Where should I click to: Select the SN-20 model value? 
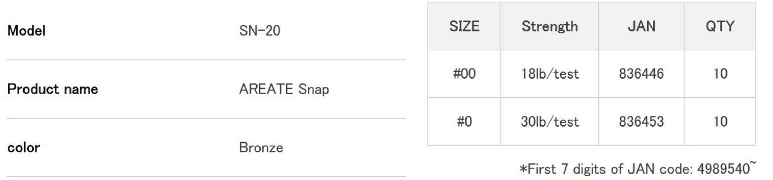pyautogui.click(x=259, y=31)
